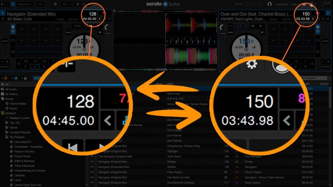Click the Link button in the top toolbar
Viewport: 333px width, 187px height.
(40, 4)
